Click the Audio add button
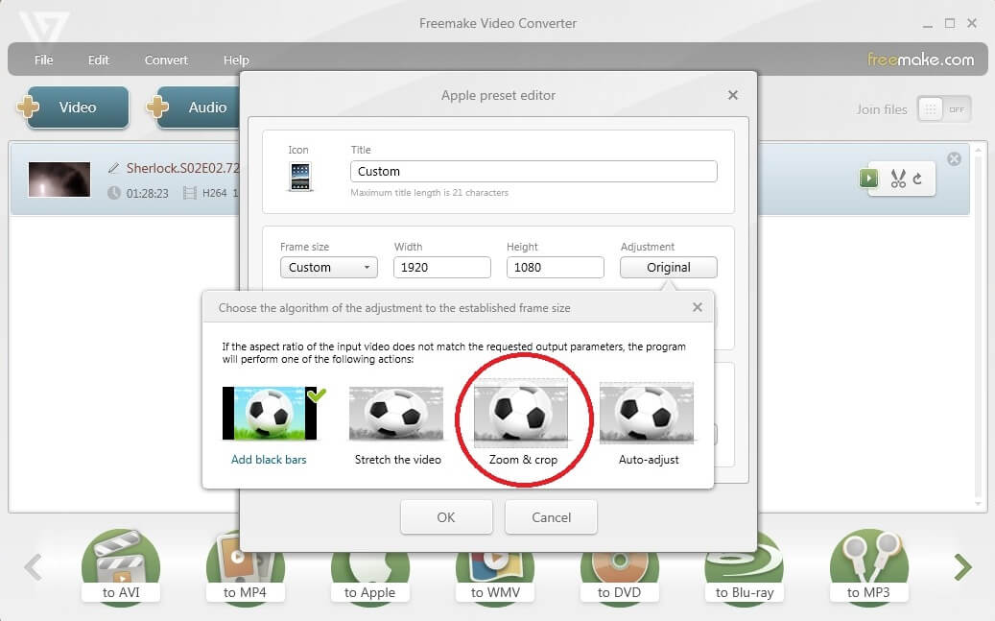995x621 pixels. (x=194, y=107)
